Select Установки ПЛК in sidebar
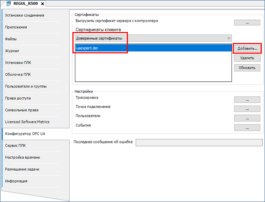 (18, 63)
